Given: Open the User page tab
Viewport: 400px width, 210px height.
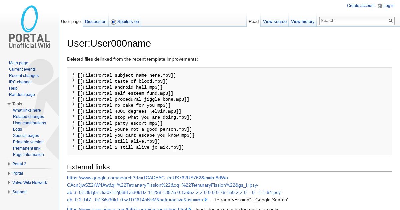Looking at the screenshot, I should tap(71, 22).
